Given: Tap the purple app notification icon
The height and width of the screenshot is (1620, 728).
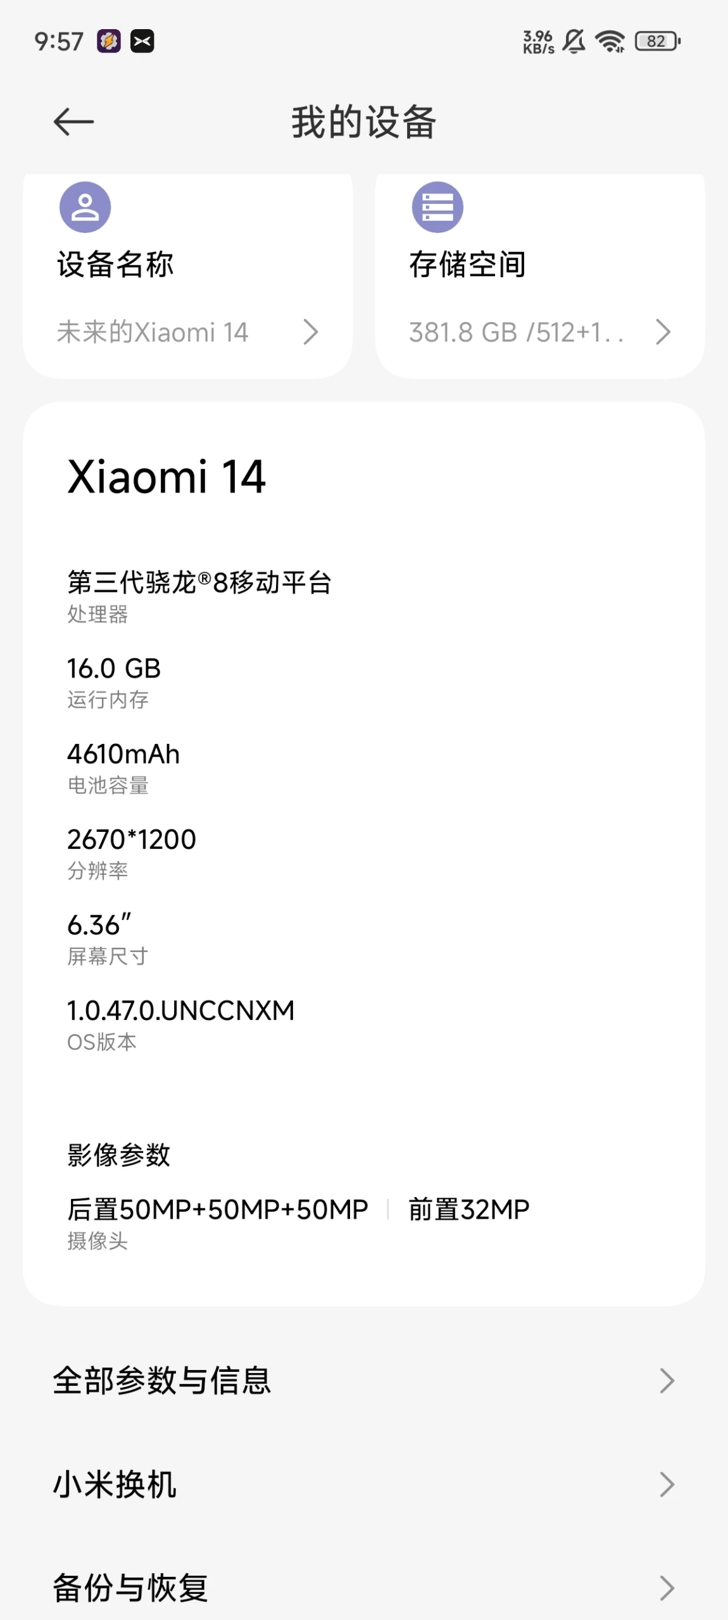Looking at the screenshot, I should coord(108,42).
